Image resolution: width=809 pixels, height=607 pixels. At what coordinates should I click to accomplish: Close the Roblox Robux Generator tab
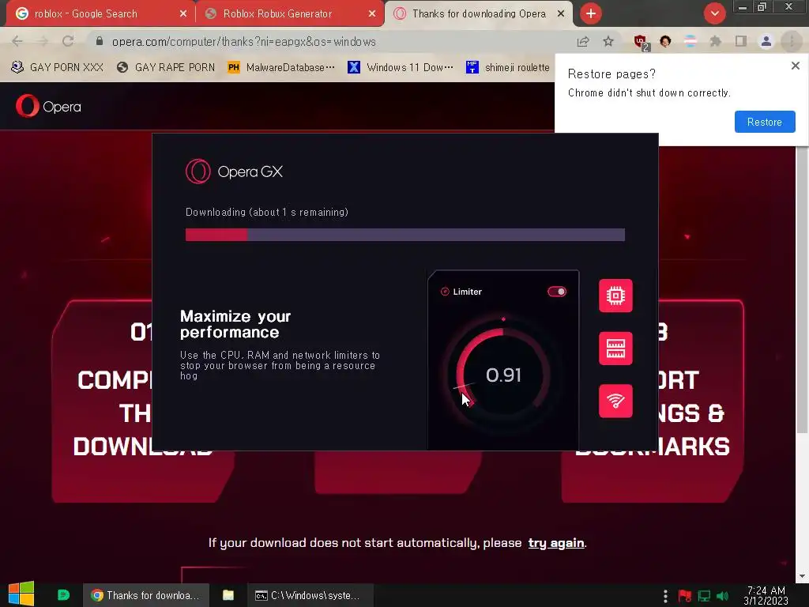click(x=372, y=14)
